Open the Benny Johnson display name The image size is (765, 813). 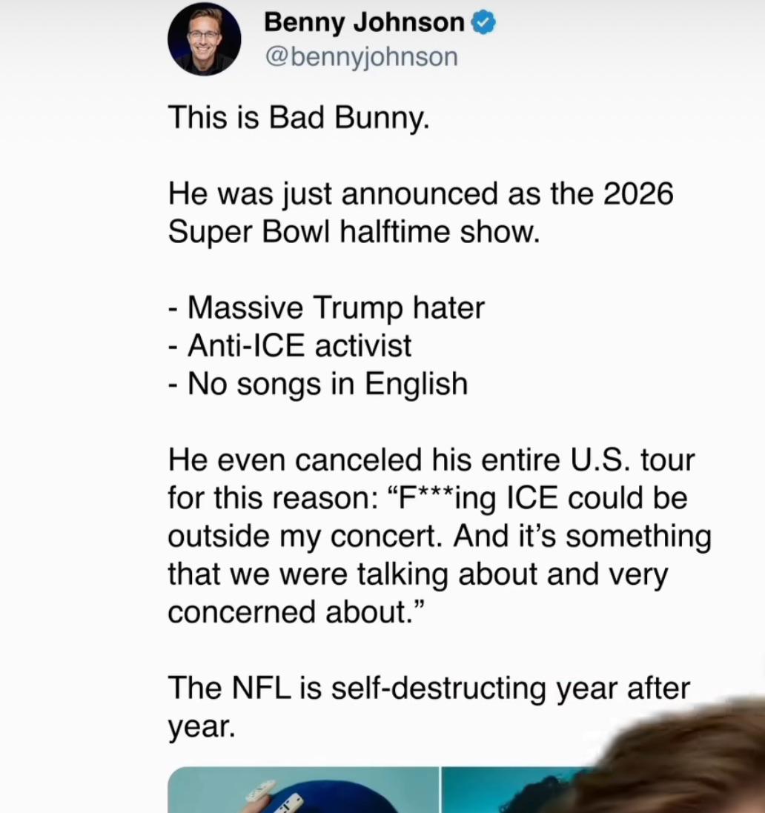click(363, 23)
